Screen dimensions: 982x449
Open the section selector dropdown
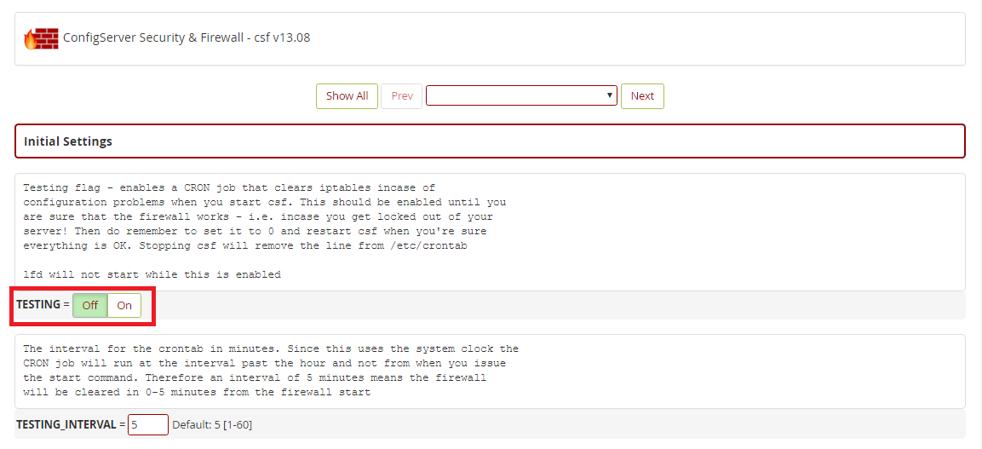[x=520, y=95]
